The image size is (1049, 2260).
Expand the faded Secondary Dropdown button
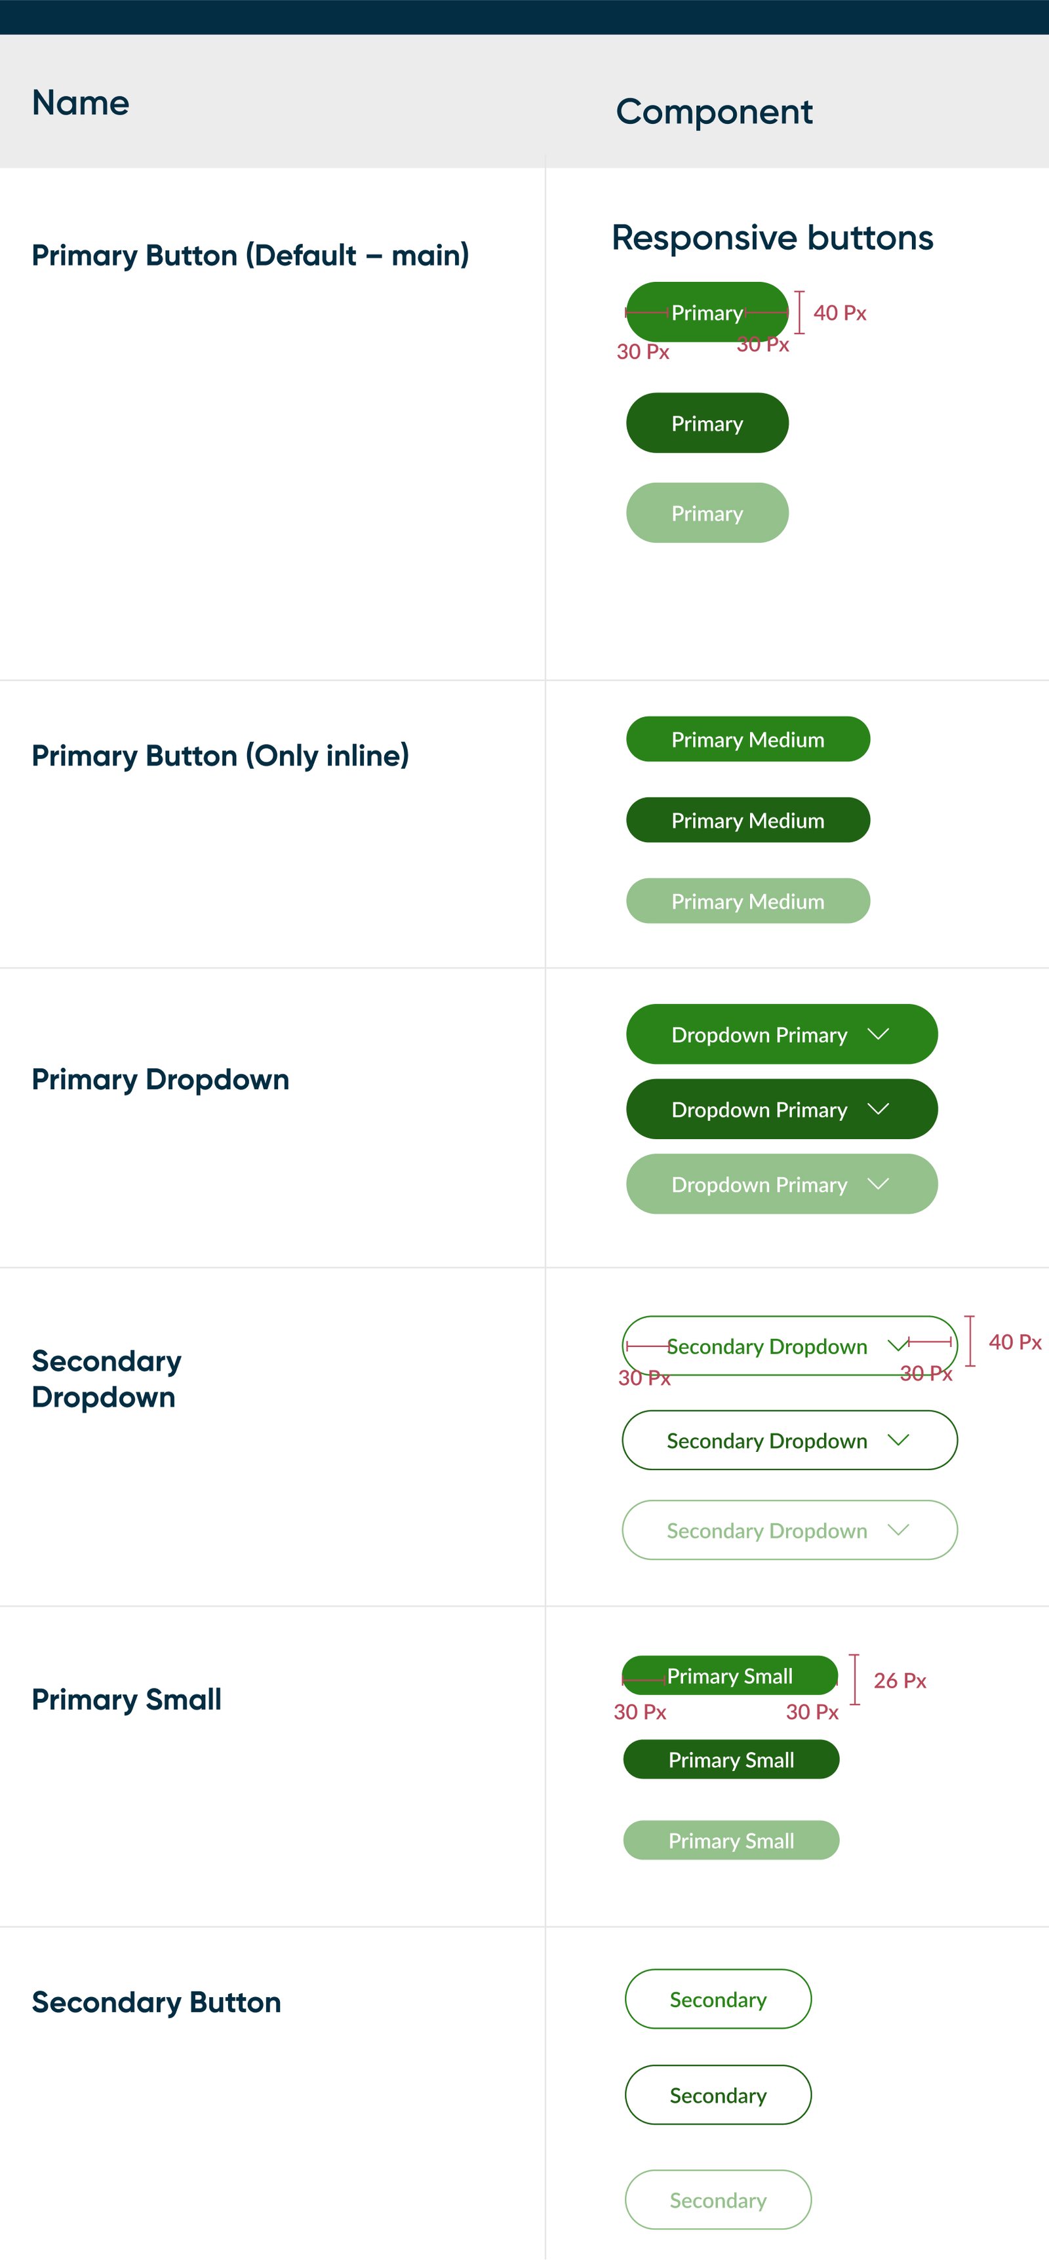[x=767, y=1530]
